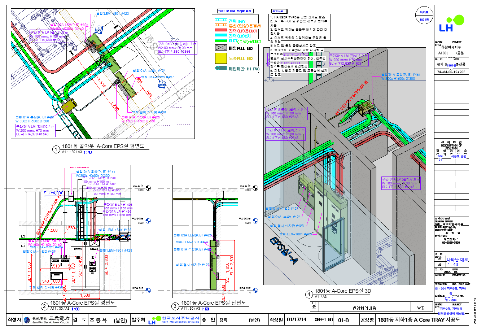Screen dimensions: 477x331
Task: Click the 나타난 대로 1:40 scale cell
Action: tap(458, 262)
